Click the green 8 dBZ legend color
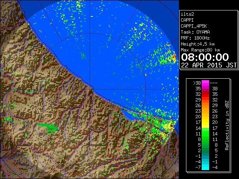 tap(205, 139)
